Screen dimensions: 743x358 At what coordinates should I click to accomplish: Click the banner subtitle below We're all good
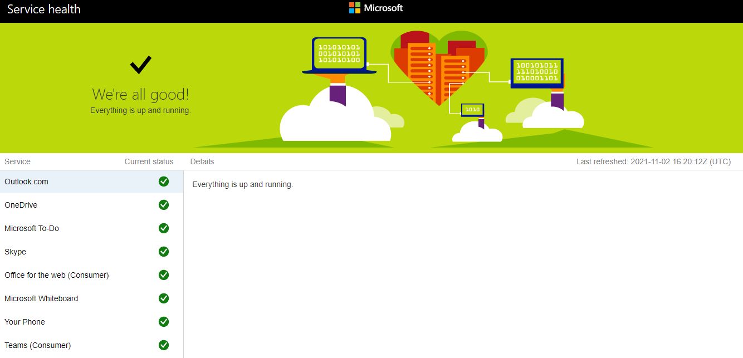(x=140, y=110)
